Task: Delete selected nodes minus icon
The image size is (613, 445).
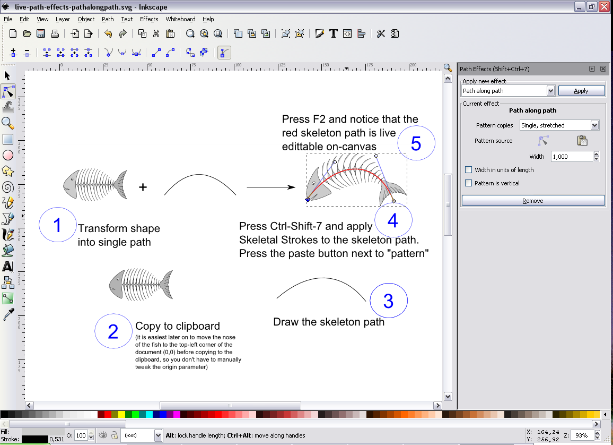Action: tap(27, 53)
